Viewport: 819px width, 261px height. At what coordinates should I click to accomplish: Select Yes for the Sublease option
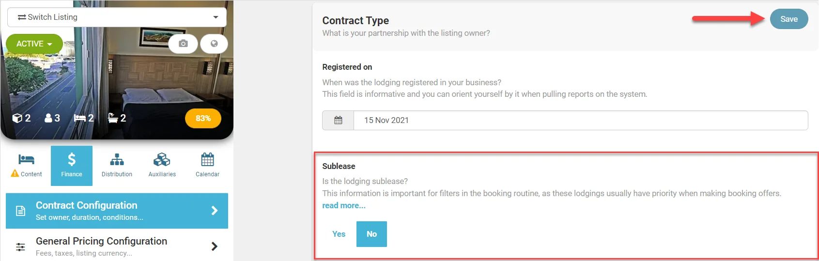click(x=339, y=234)
